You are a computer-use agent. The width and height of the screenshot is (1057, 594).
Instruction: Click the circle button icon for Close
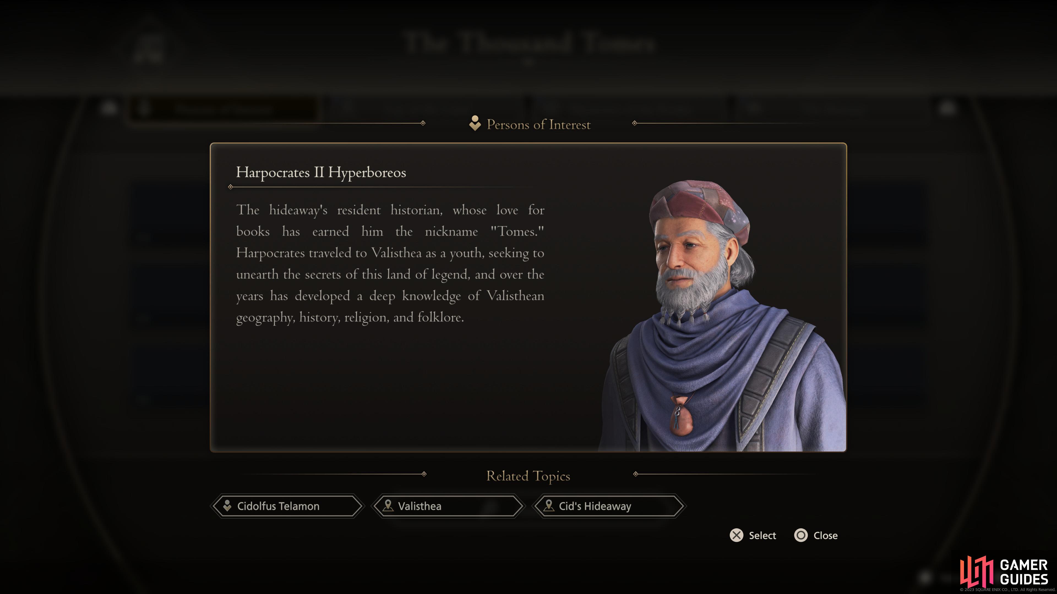point(801,535)
